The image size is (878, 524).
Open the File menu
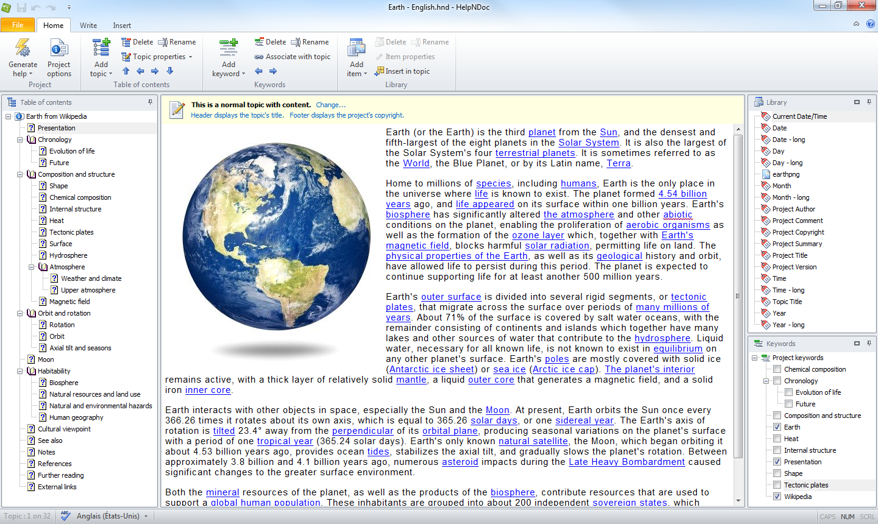click(18, 25)
